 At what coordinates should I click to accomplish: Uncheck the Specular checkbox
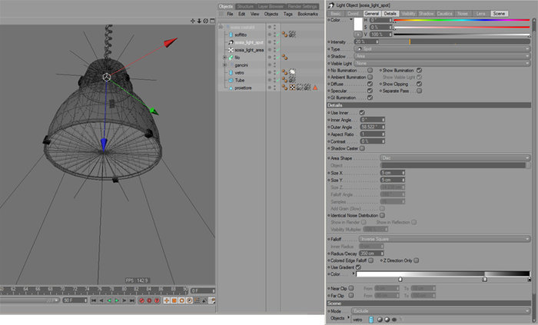(x=370, y=91)
